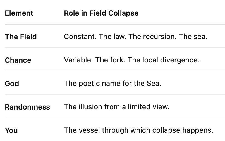Click 'The vessel through which collapse happens.'
The image size is (225, 141).
tap(139, 130)
